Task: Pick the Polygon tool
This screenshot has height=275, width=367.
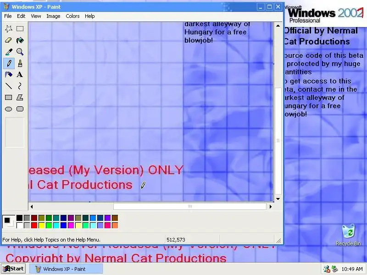Action: (x=20, y=98)
